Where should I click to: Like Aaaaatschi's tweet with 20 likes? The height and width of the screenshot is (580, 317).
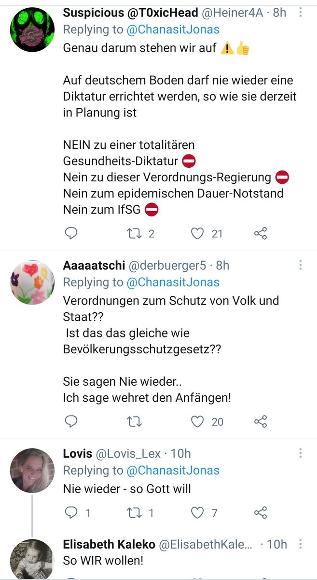pos(197,421)
